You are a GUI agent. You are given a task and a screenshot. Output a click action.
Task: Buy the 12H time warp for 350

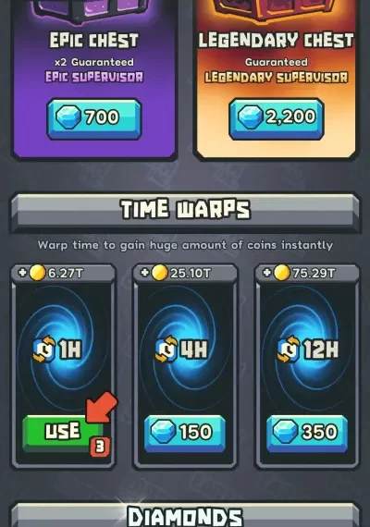[x=307, y=433]
